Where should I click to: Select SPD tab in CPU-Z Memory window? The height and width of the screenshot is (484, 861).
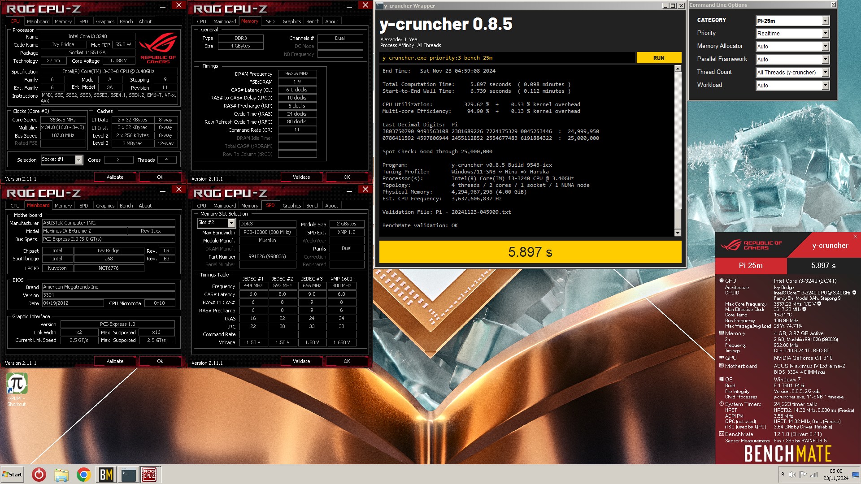click(x=270, y=22)
